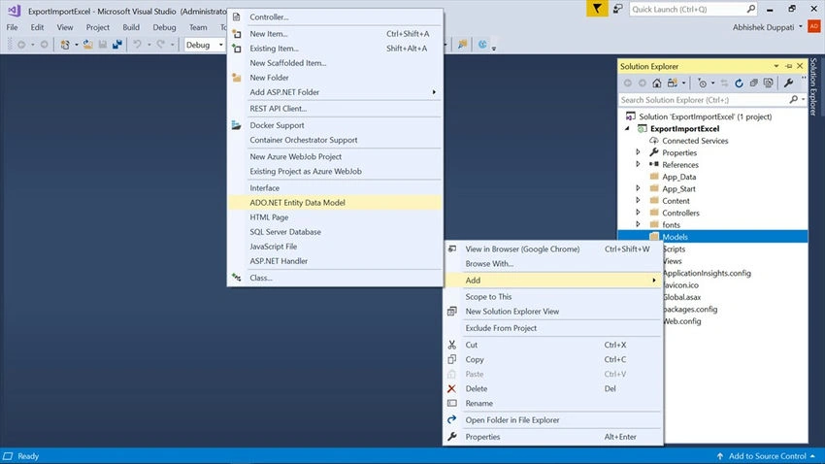The width and height of the screenshot is (825, 464).
Task: Click the AD user avatar badge
Action: click(814, 26)
